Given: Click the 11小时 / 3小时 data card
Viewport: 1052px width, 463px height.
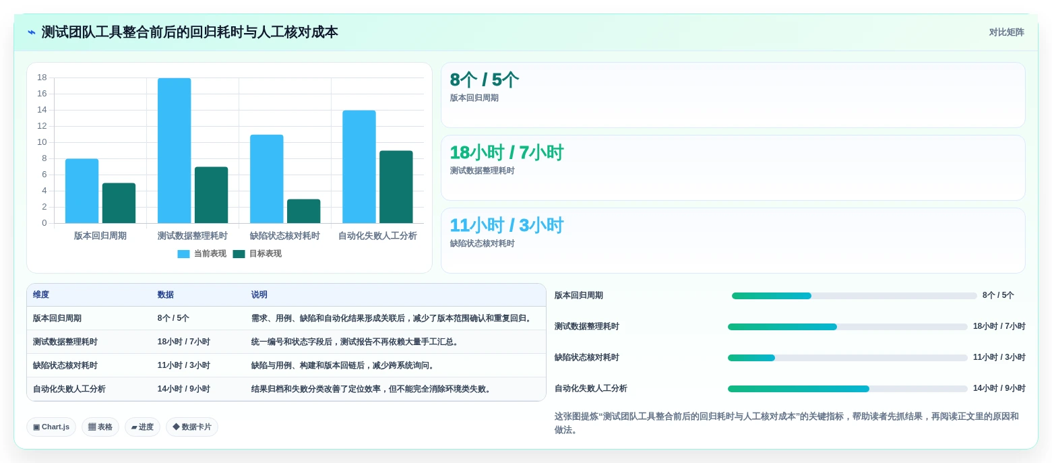Looking at the screenshot, I should click(733, 241).
